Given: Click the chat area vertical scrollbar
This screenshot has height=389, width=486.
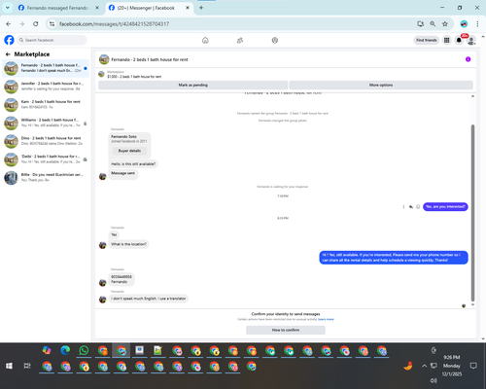Looking at the screenshot, I should (x=472, y=212).
